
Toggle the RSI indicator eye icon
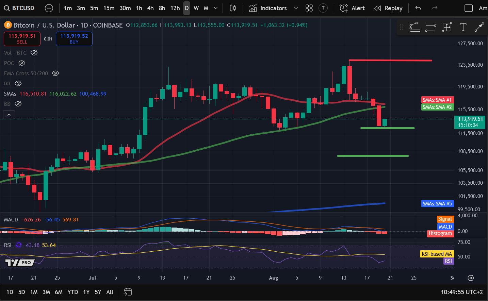(19, 245)
